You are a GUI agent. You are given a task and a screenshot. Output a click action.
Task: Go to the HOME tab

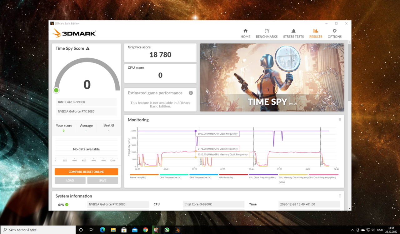[x=245, y=33]
